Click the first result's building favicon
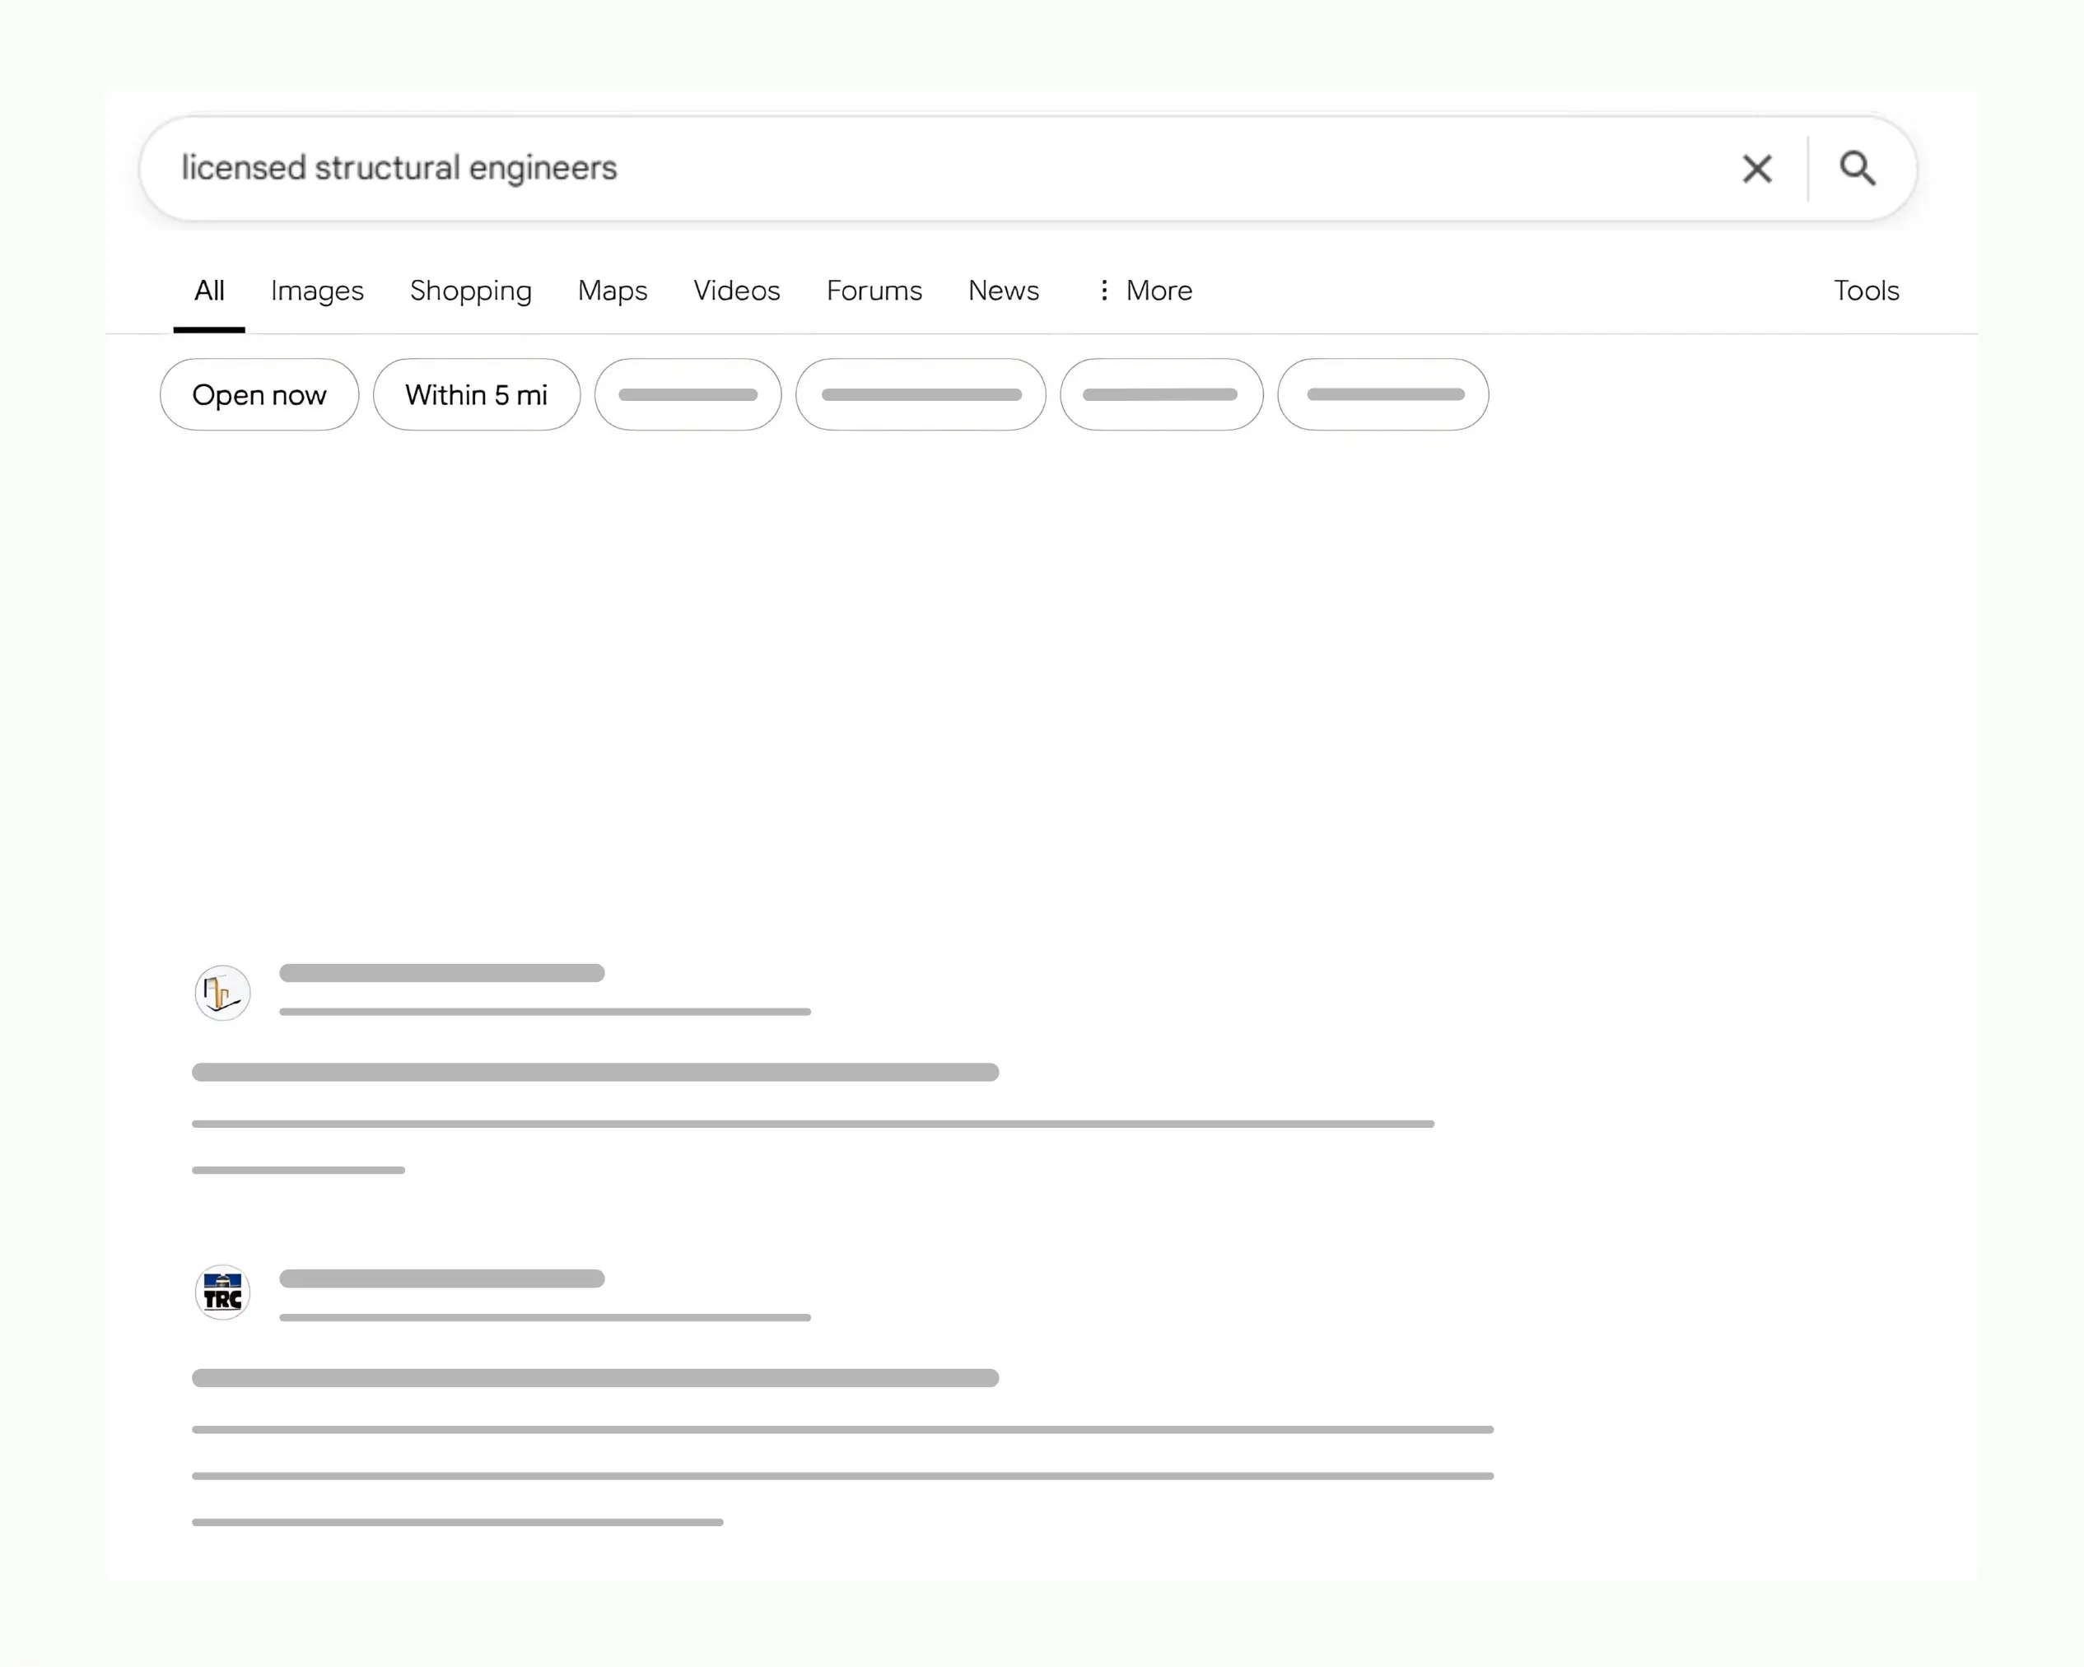 click(222, 993)
